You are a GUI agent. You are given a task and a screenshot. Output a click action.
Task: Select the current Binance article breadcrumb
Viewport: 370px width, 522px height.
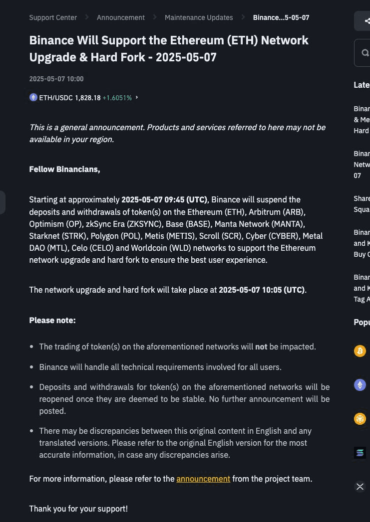[x=281, y=17]
